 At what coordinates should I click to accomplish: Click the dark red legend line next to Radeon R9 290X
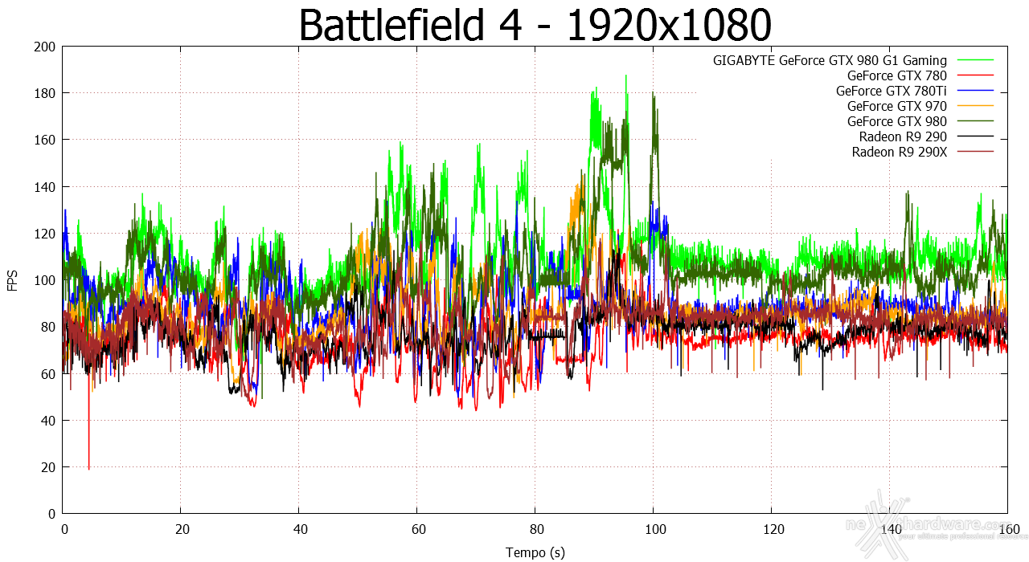coord(974,152)
